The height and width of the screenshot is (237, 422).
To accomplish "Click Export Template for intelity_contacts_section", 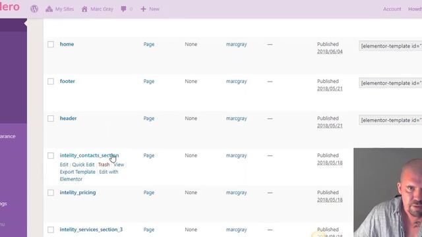I will point(78,172).
